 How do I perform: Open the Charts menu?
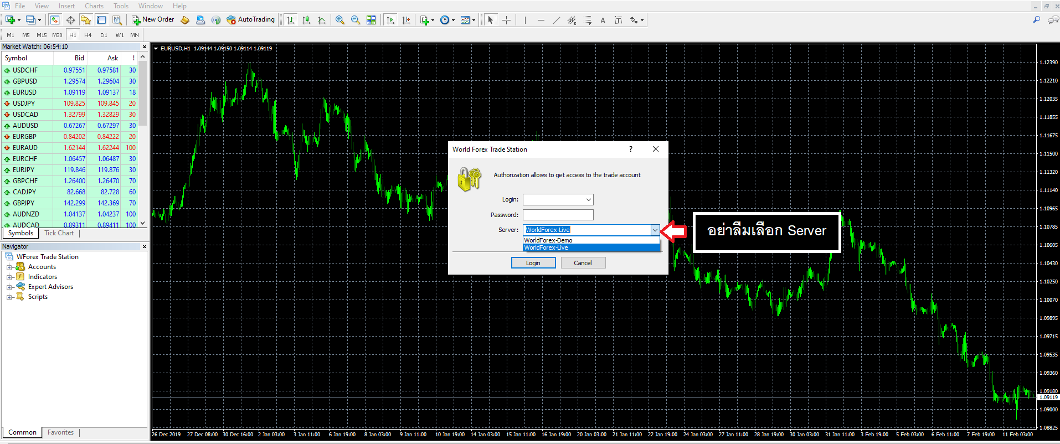94,6
